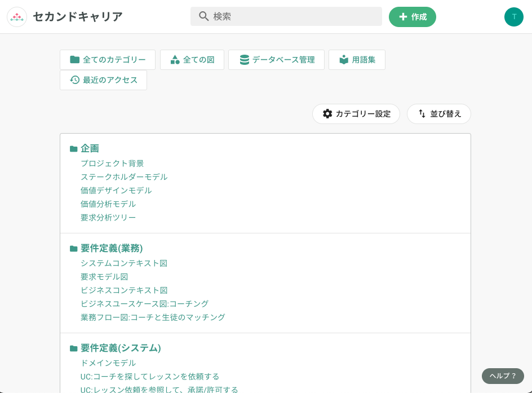The height and width of the screenshot is (393, 532).
Task: Click the folder icon beside 企画
Action: pos(74,148)
